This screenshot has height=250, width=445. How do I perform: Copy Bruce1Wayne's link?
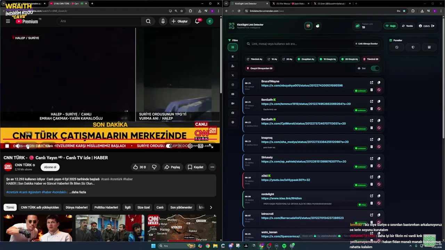[379, 82]
